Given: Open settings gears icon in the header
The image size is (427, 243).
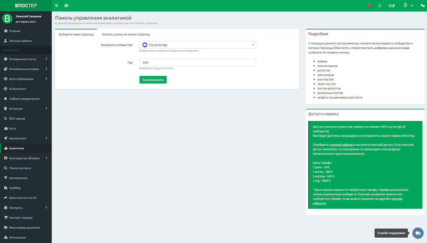Looking at the screenshot, I should [x=423, y=6].
